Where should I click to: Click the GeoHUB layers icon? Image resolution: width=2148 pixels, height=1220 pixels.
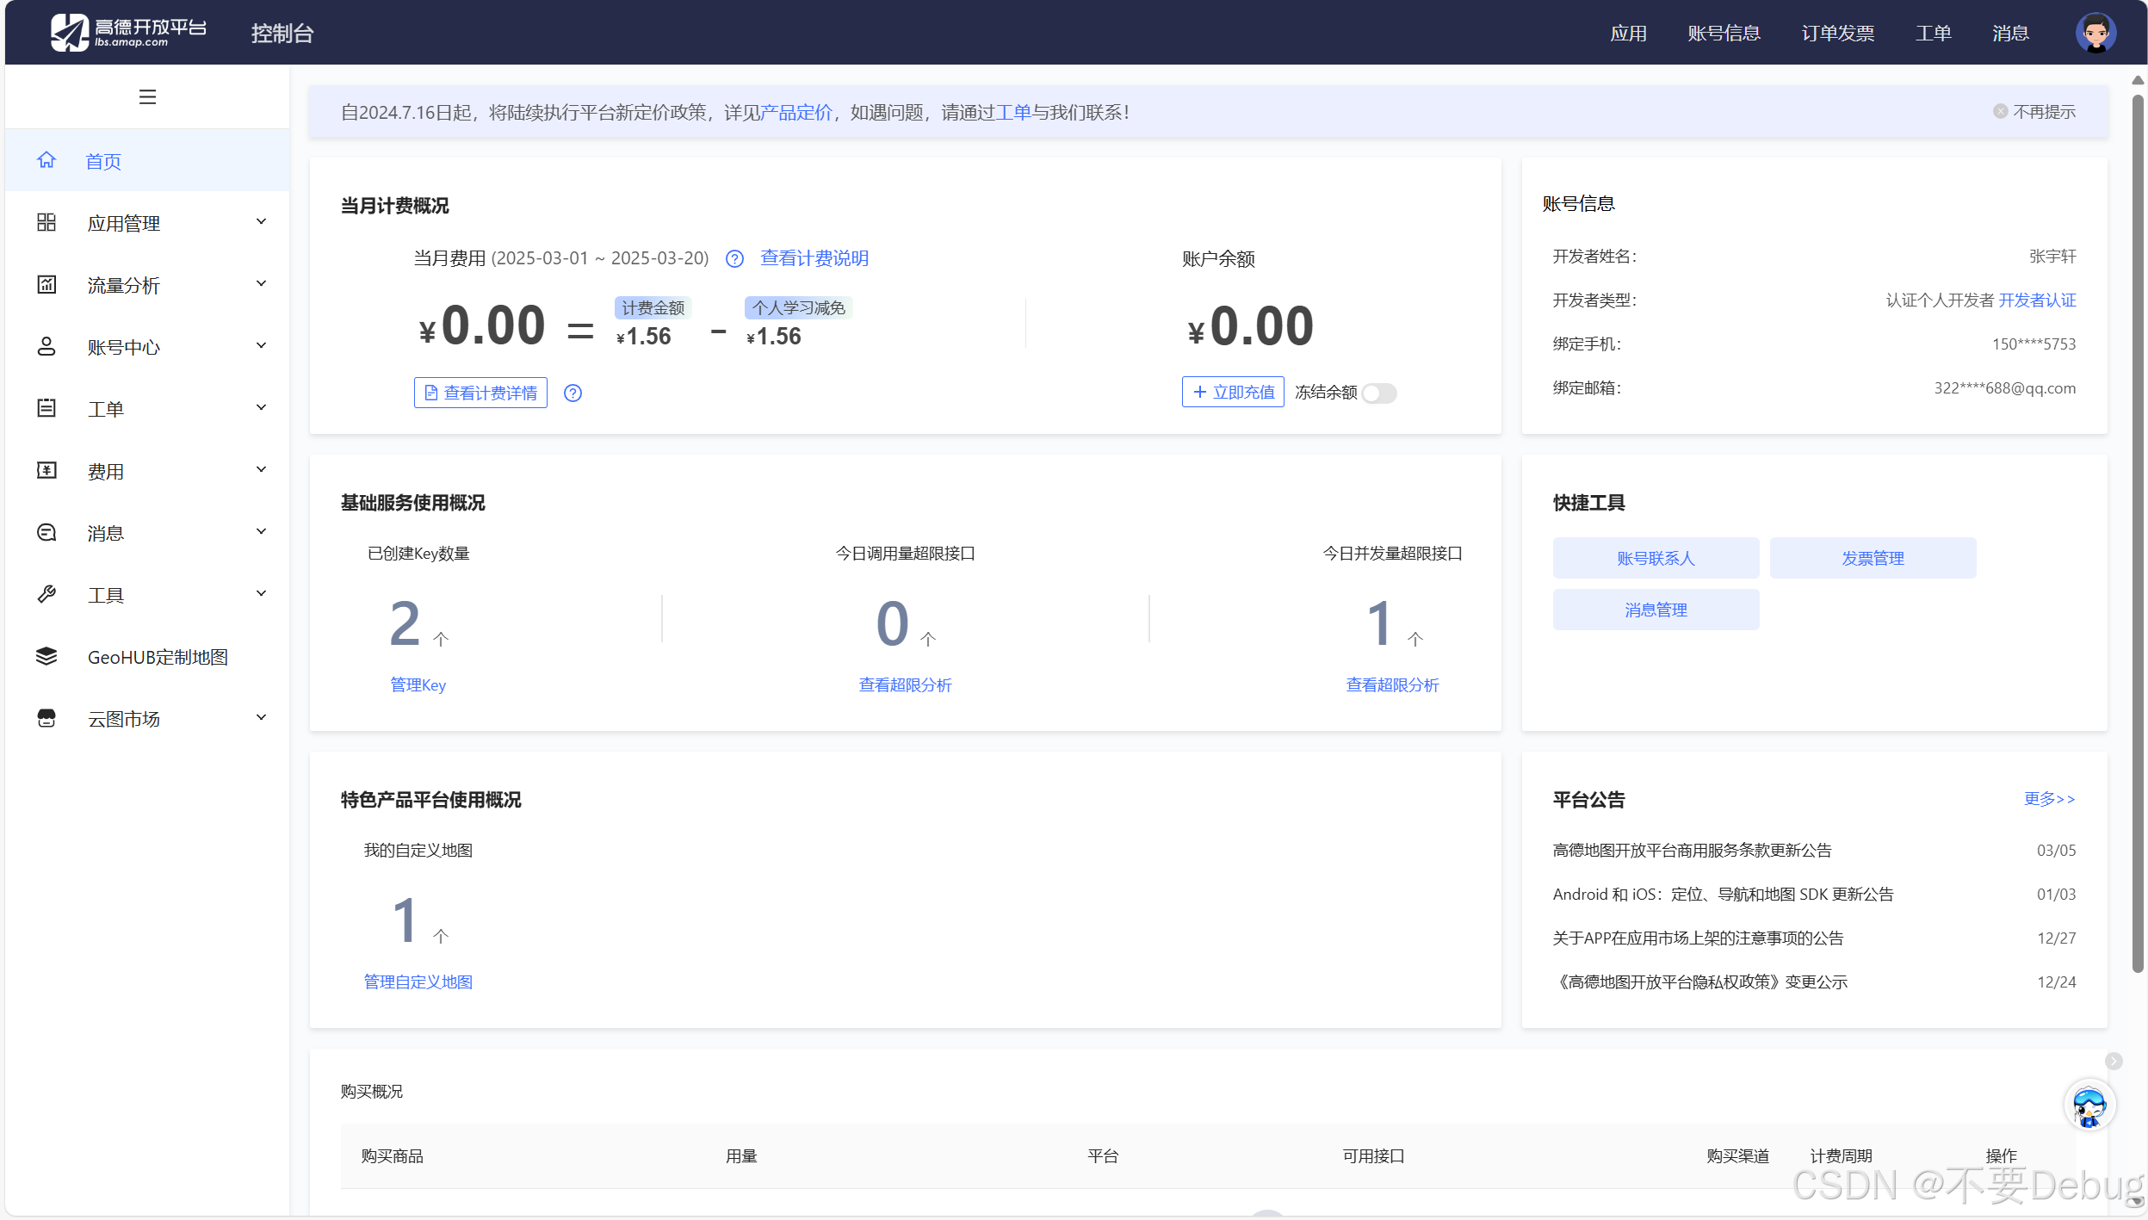pyautogui.click(x=46, y=657)
